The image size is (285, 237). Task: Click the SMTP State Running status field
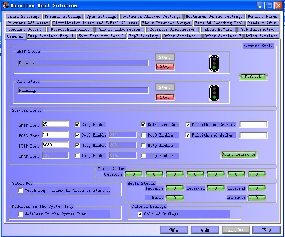click(x=83, y=63)
